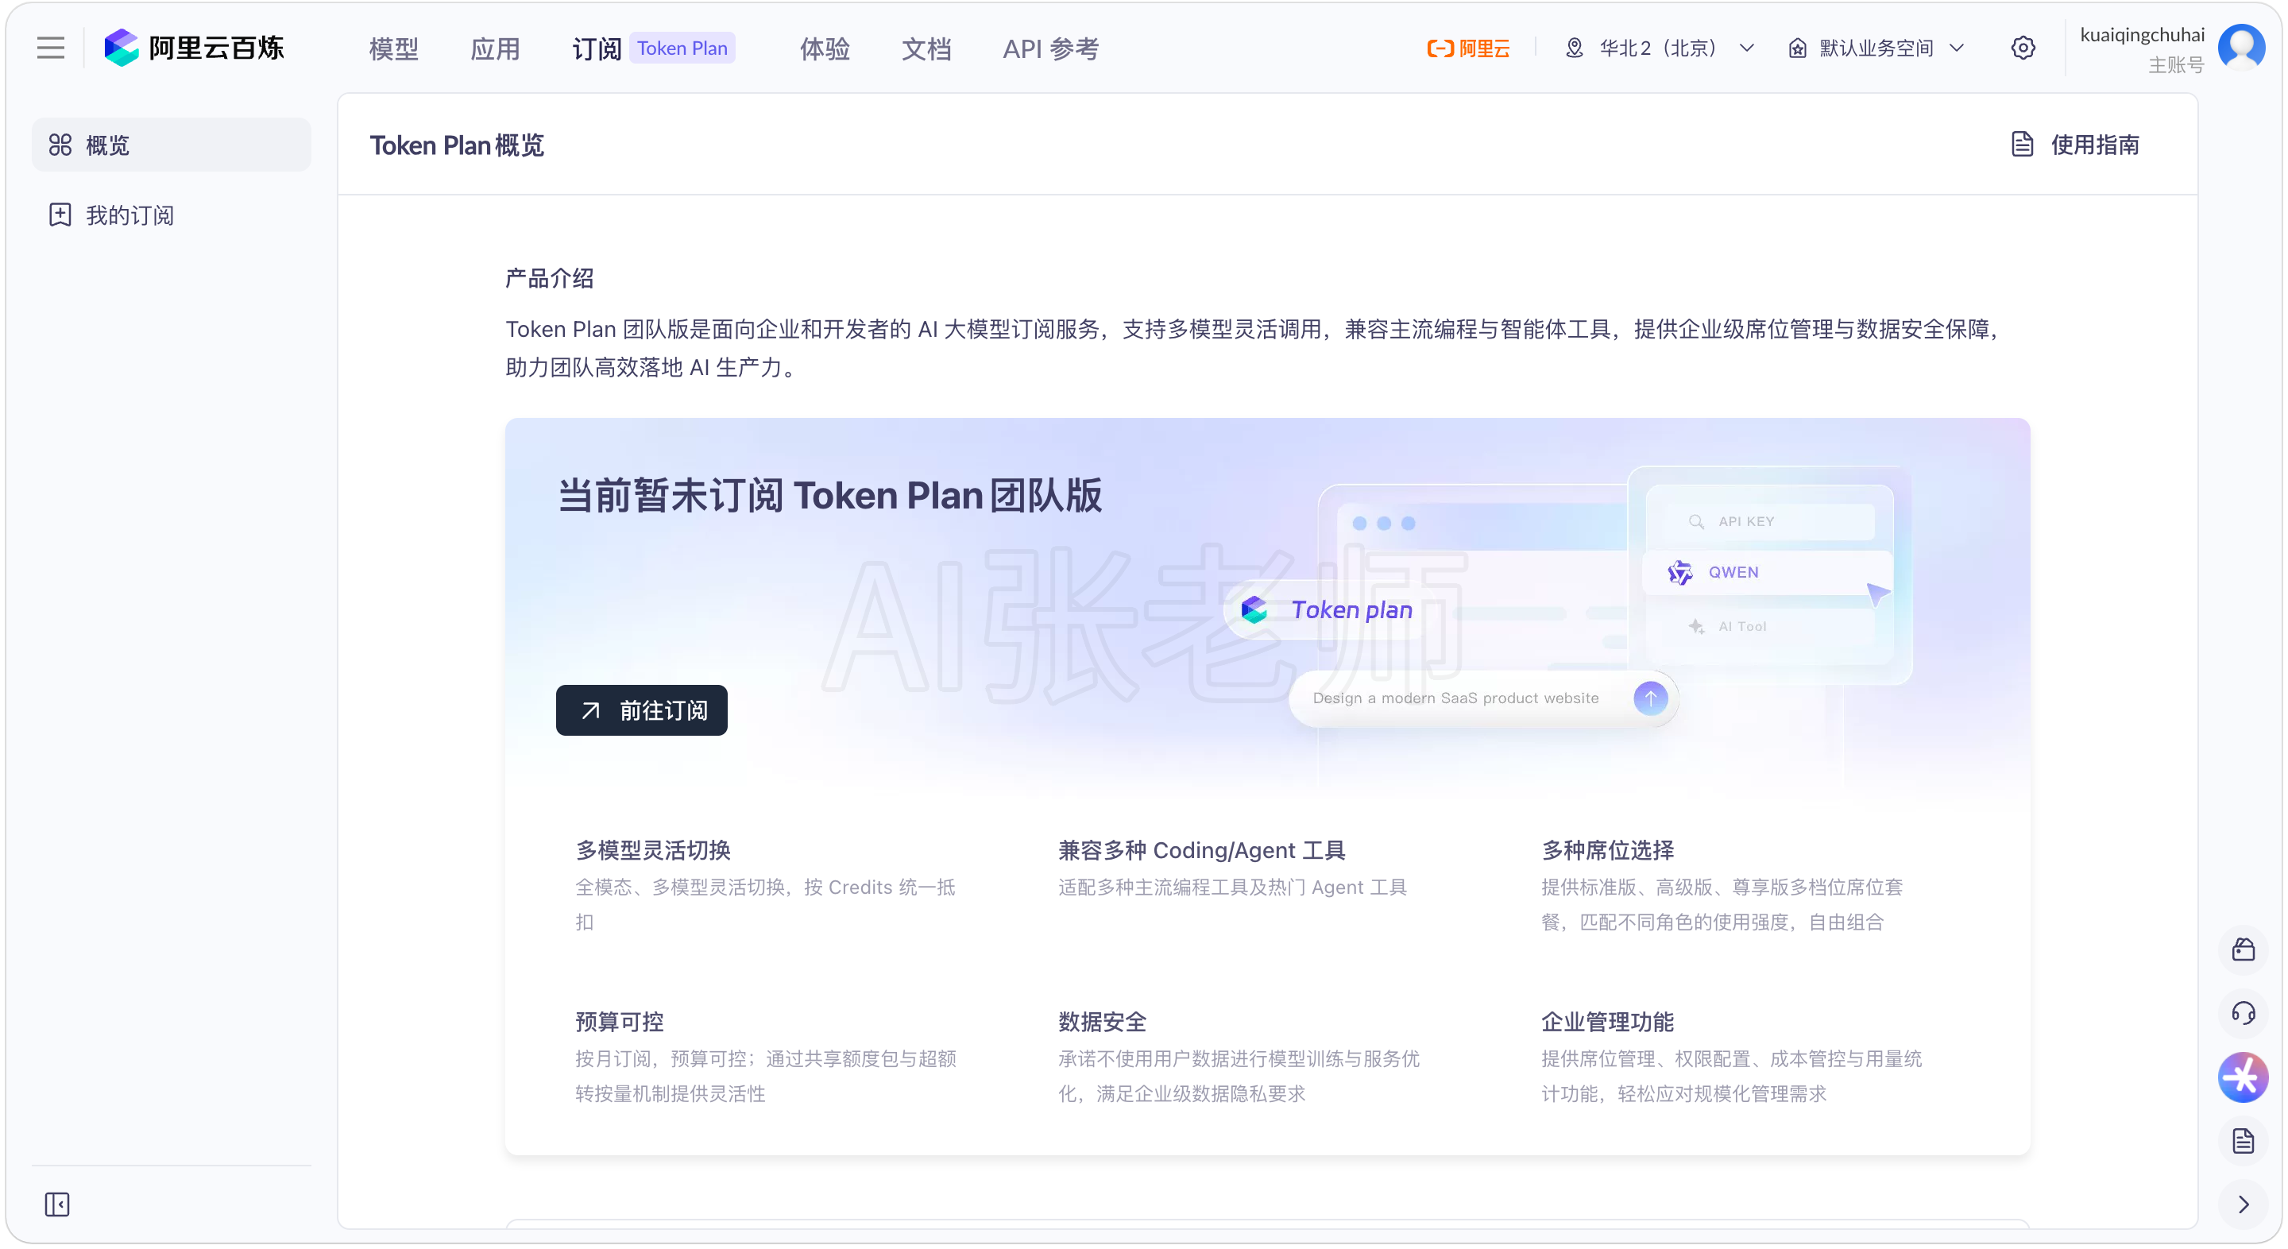Open the hamburger navigation menu
Viewport: 2288px width, 1249px height.
coord(51,48)
